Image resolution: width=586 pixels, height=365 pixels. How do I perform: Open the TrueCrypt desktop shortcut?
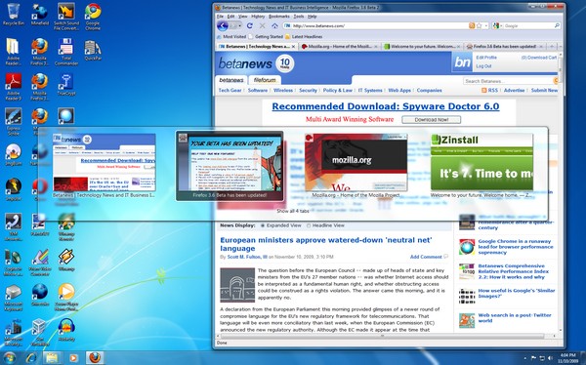(66, 85)
